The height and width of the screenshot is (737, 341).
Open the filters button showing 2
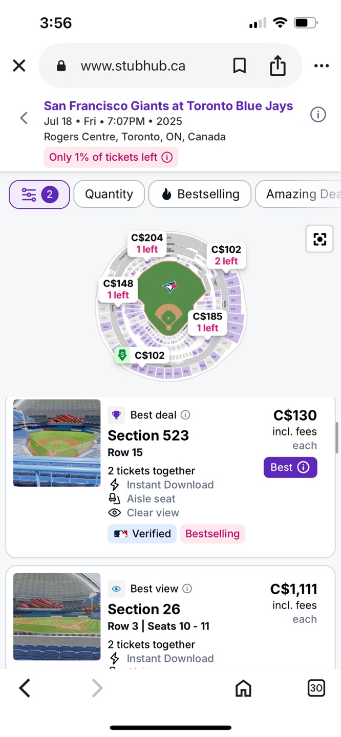[x=39, y=194]
